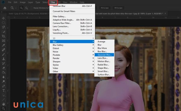181x111 pixels.
Task: Select Lens Blur option
Action: pos(104,58)
